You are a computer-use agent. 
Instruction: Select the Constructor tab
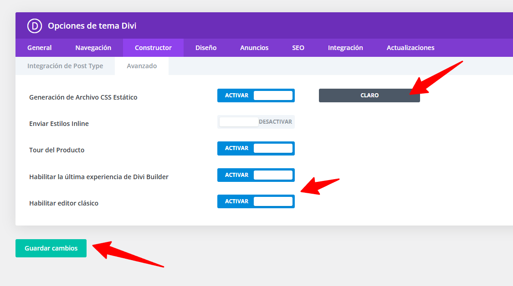(x=153, y=48)
